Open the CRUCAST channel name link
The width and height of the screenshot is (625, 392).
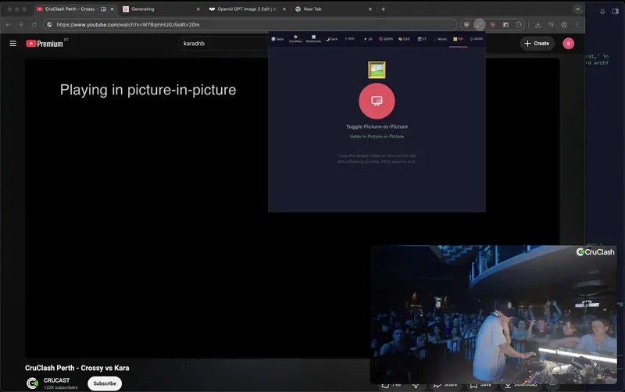click(56, 380)
